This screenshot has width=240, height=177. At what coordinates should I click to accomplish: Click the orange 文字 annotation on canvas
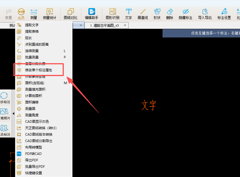point(149,105)
